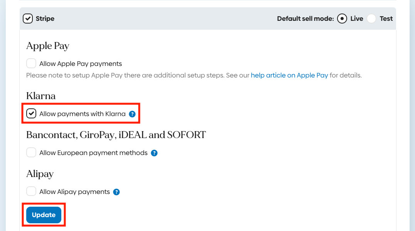Open the Klarna help tooltip icon
This screenshot has height=231, width=415.
point(132,114)
